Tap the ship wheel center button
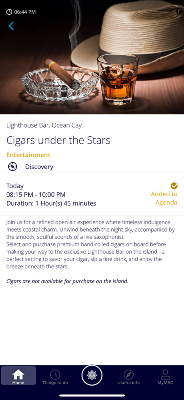Screen dimensions: 184x400 (92, 375)
